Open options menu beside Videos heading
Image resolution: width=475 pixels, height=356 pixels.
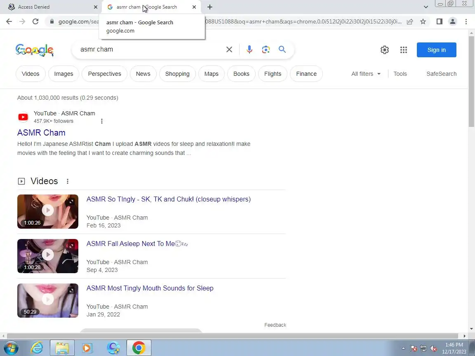(68, 181)
